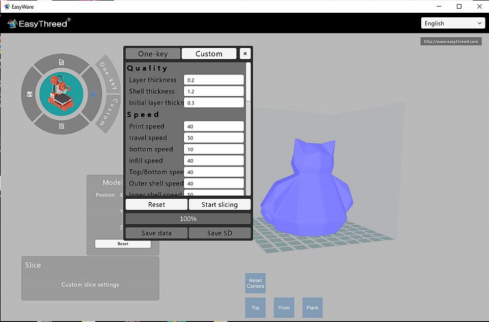This screenshot has height=322, width=489.
Task: Click Reset in the slice dialog
Action: (156, 204)
